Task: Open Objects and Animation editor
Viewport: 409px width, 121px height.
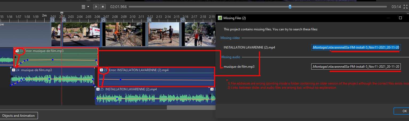Action: coord(19,116)
